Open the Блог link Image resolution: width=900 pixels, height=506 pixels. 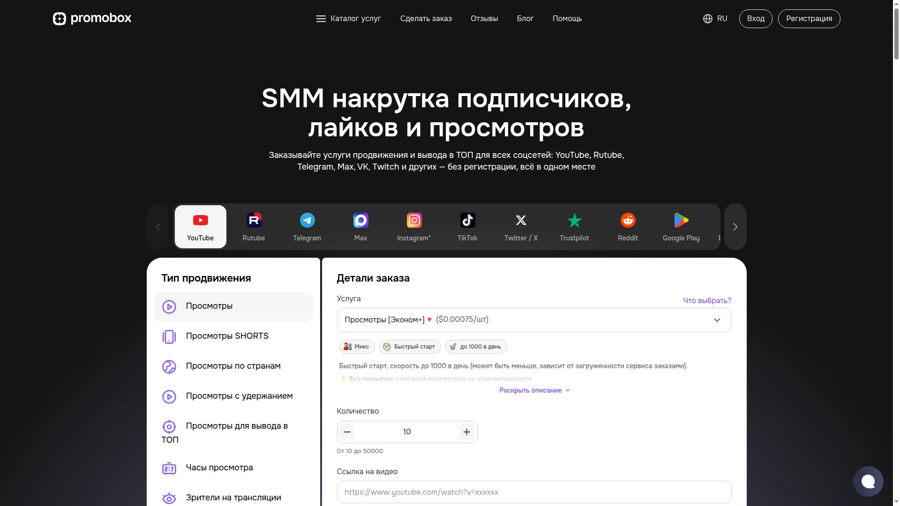[x=525, y=19]
